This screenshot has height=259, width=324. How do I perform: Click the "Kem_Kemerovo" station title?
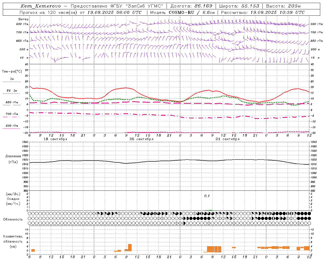click(x=40, y=6)
